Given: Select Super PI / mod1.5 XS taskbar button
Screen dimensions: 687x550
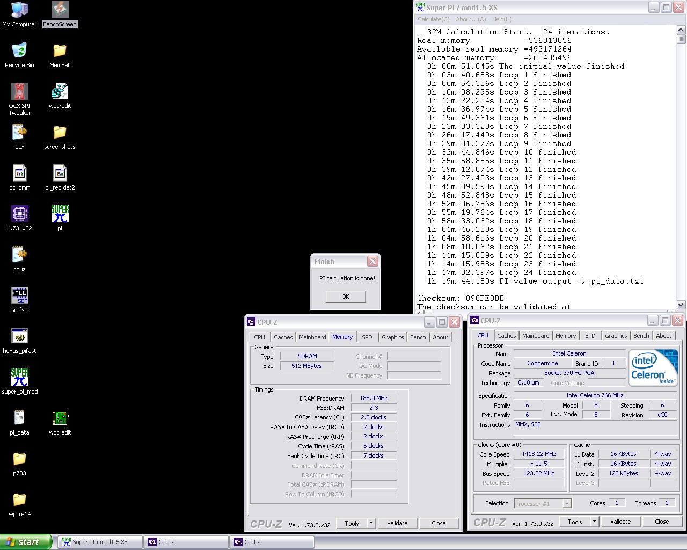Looking at the screenshot, I should (x=100, y=542).
